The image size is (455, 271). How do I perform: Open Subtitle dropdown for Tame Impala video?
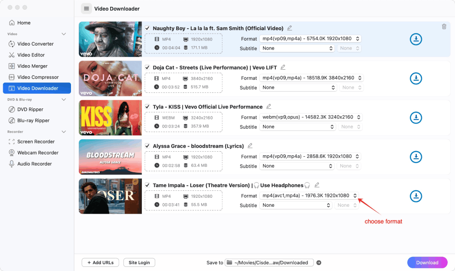coord(296,205)
